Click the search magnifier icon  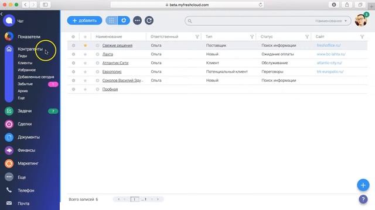coord(190,21)
